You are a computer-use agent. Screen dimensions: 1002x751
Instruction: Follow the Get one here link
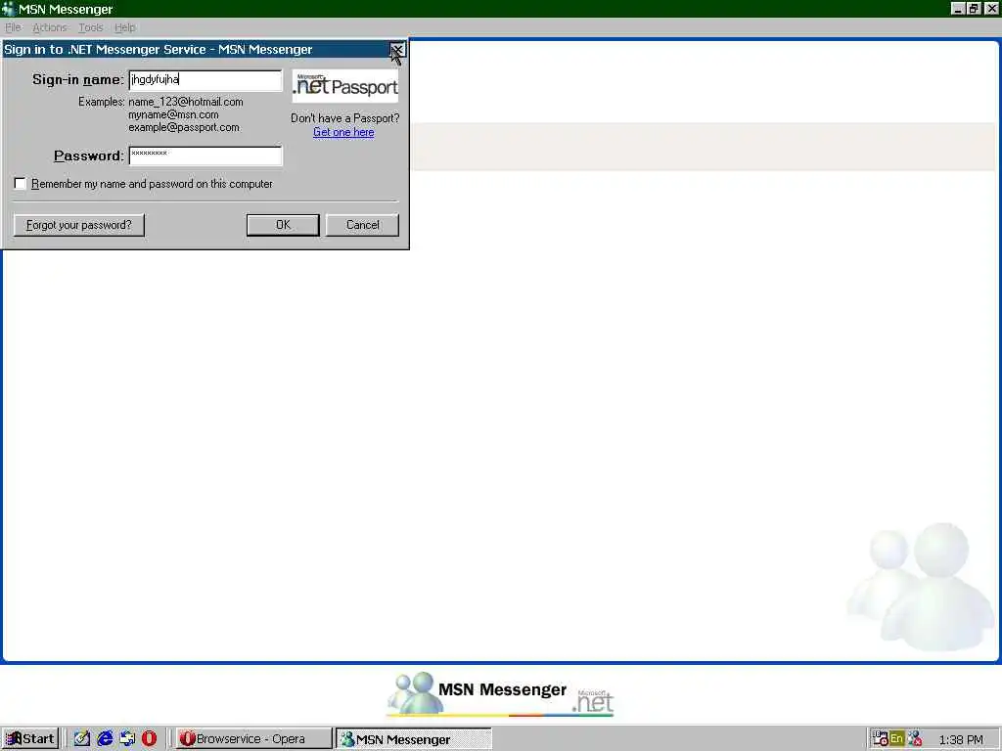pos(343,132)
